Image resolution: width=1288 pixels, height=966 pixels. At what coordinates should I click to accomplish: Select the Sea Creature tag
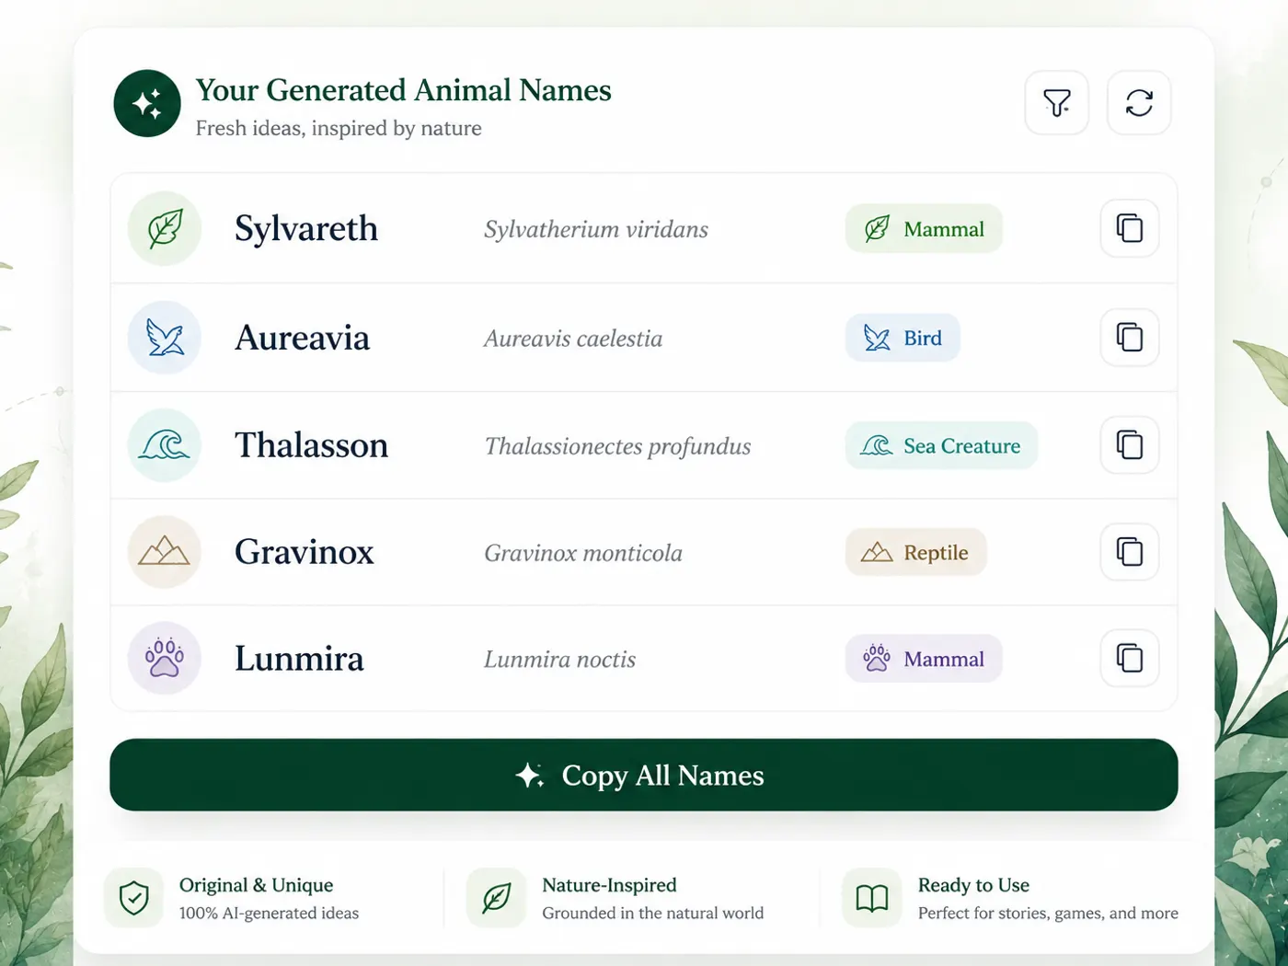tap(941, 445)
